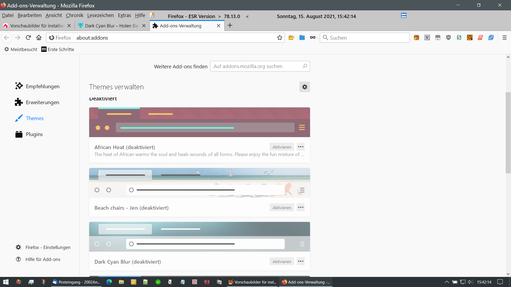
Task: Open the hamburger application menu
Action: tap(504, 38)
